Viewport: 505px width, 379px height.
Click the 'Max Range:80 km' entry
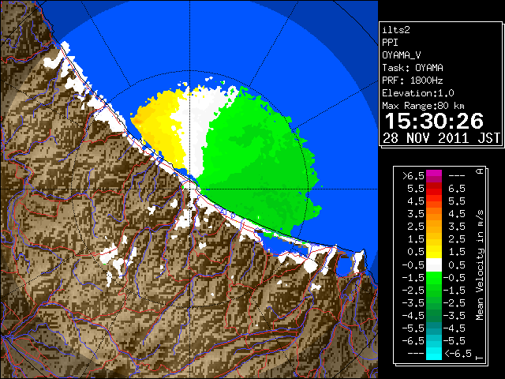click(423, 106)
